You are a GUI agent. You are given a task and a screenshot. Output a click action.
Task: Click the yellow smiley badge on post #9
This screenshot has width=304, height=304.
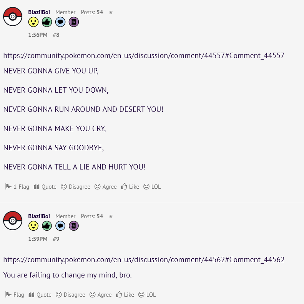(33, 226)
